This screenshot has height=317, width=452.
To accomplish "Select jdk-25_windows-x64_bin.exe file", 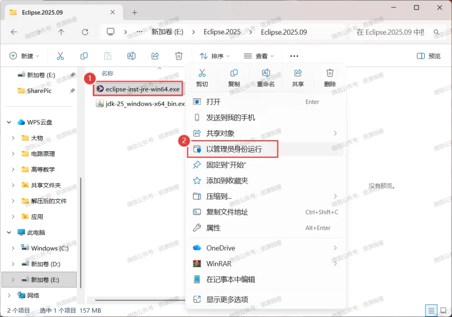I will click(140, 104).
